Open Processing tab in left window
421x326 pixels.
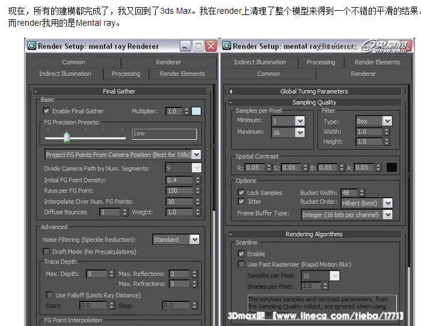(126, 74)
